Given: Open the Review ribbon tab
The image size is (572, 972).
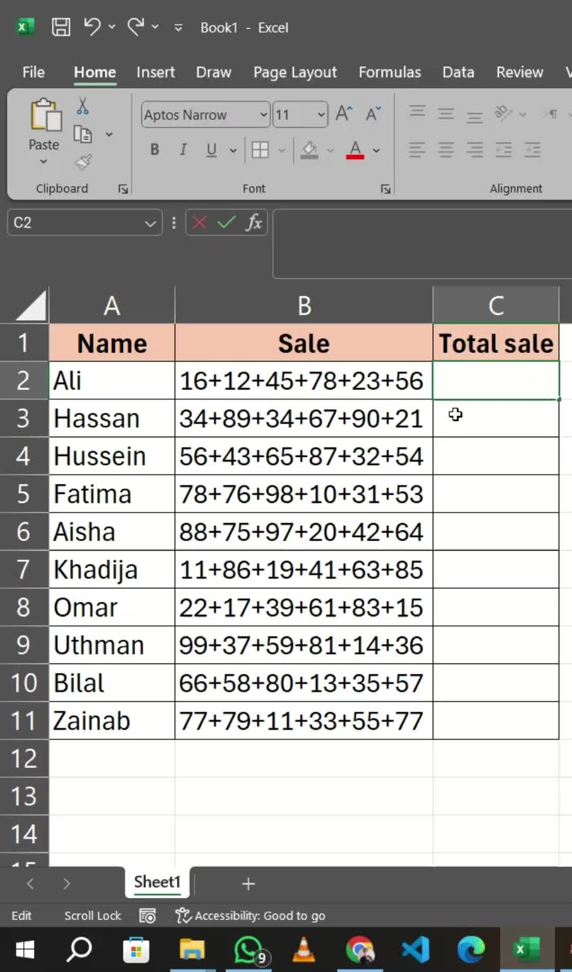Looking at the screenshot, I should point(520,72).
